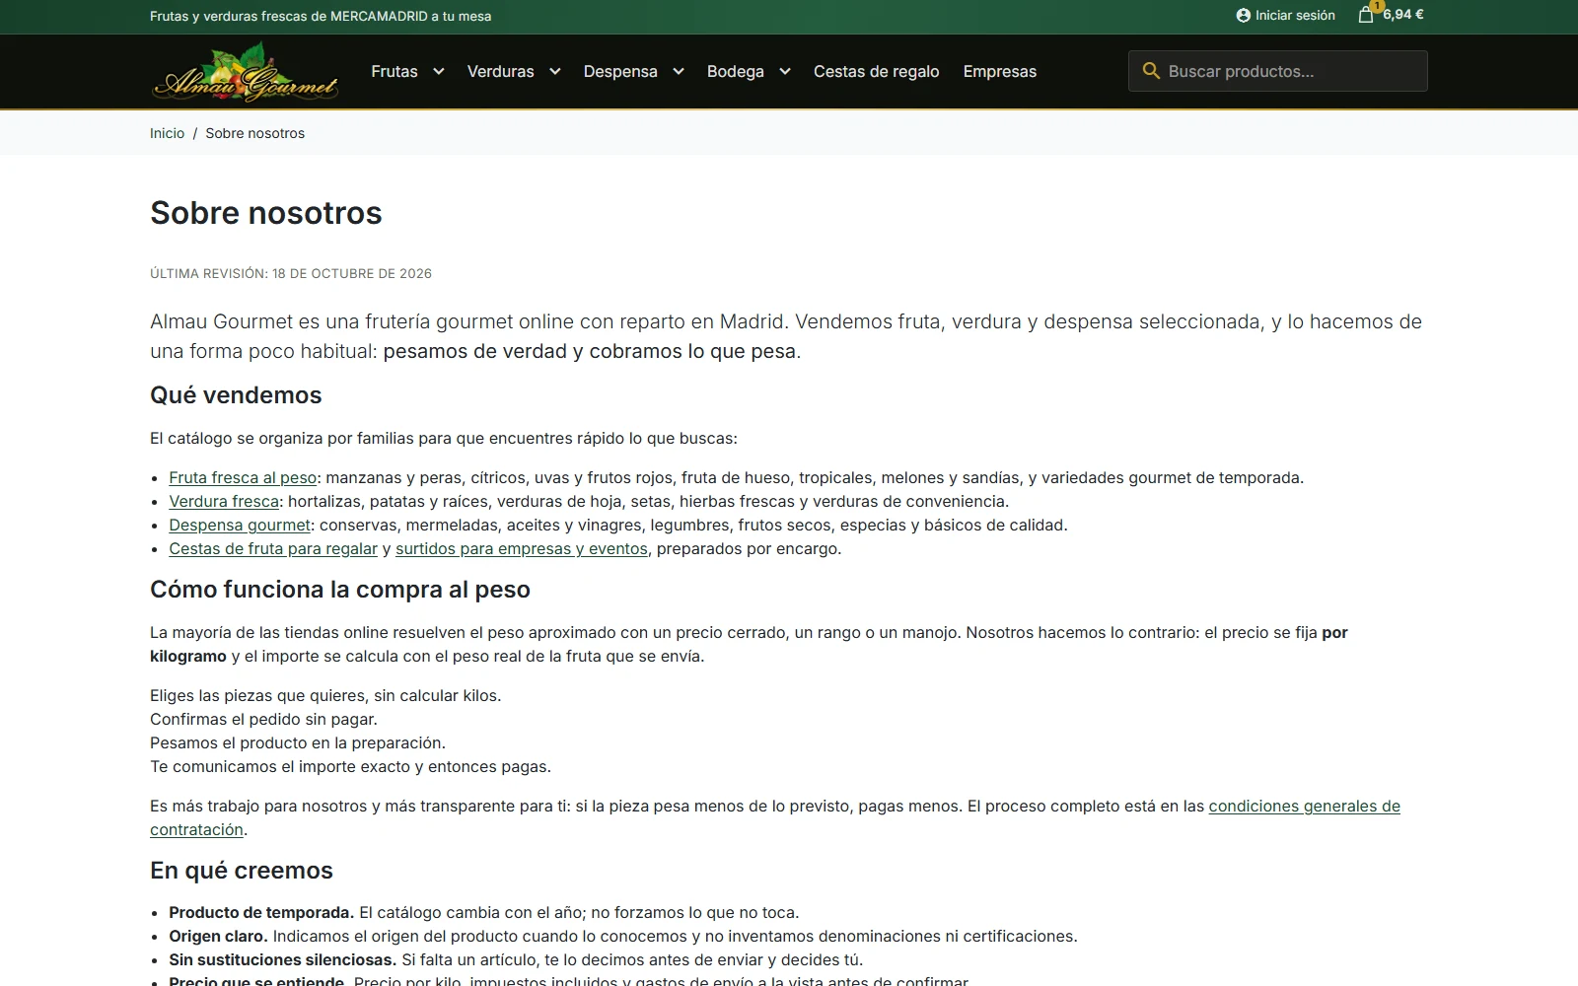Open the Frutas menu item
Viewport: 1578px width, 986px height.
click(394, 71)
